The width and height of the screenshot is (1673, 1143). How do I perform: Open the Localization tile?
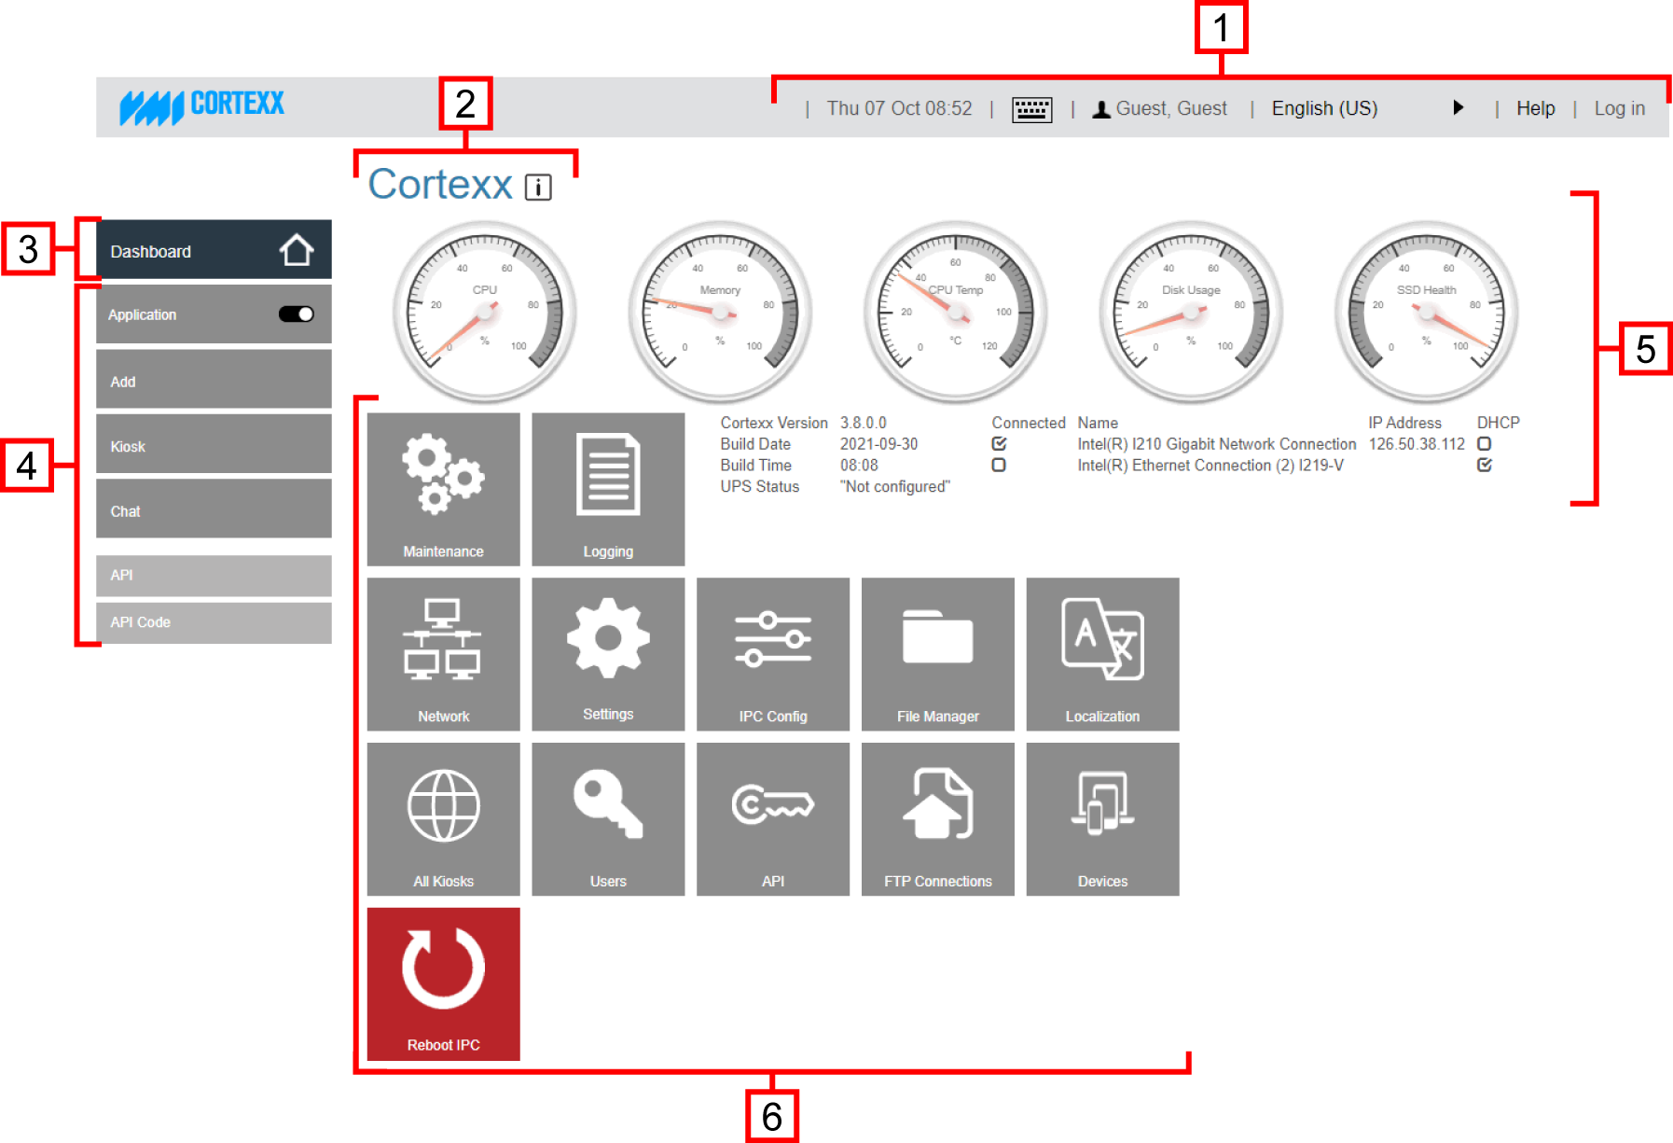point(1102,653)
